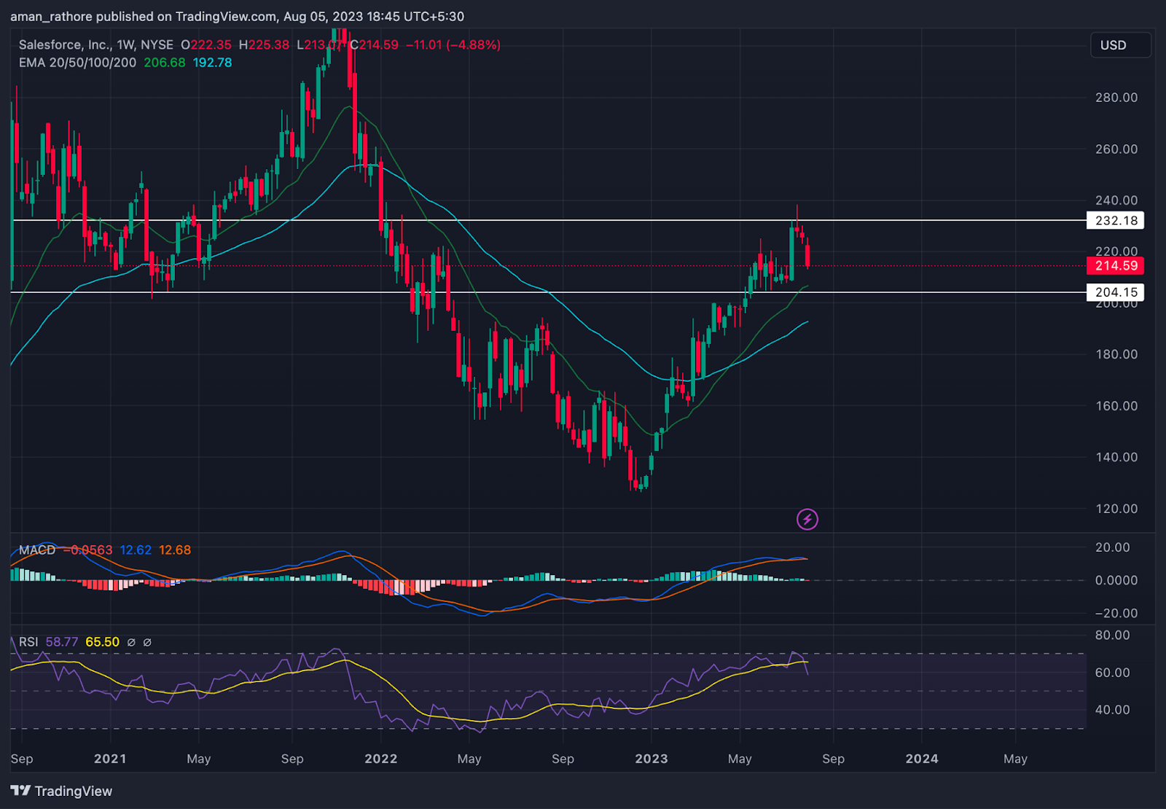Click the aman_rathore published header text
Image resolution: width=1166 pixels, height=809 pixels.
[237, 16]
